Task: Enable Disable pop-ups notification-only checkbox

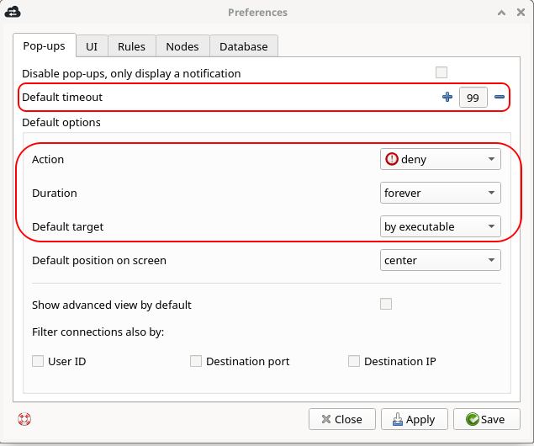Action: pos(441,72)
